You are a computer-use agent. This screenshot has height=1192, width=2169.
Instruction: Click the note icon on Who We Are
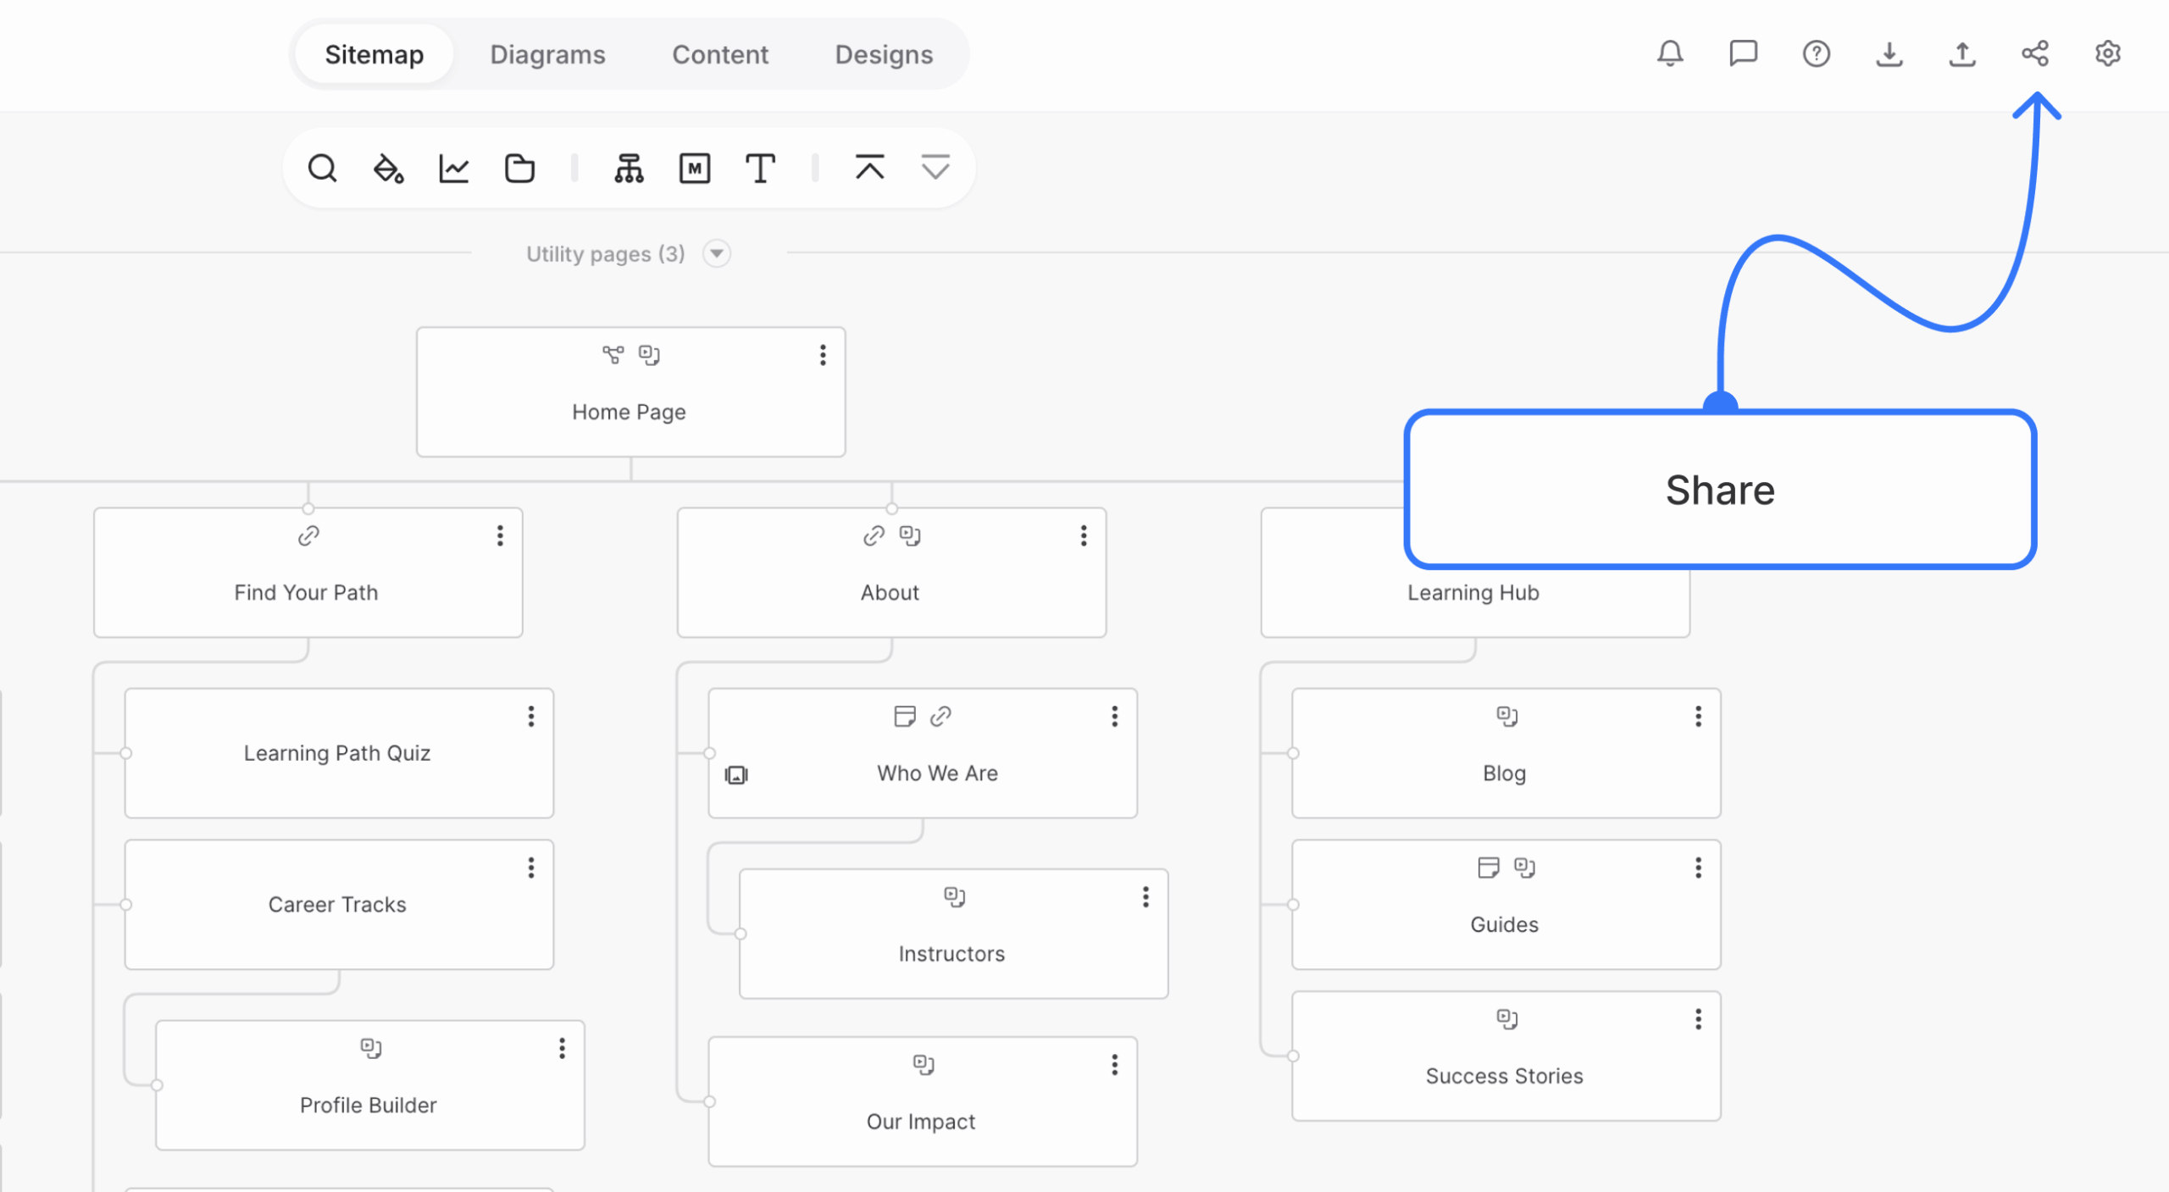pos(905,716)
